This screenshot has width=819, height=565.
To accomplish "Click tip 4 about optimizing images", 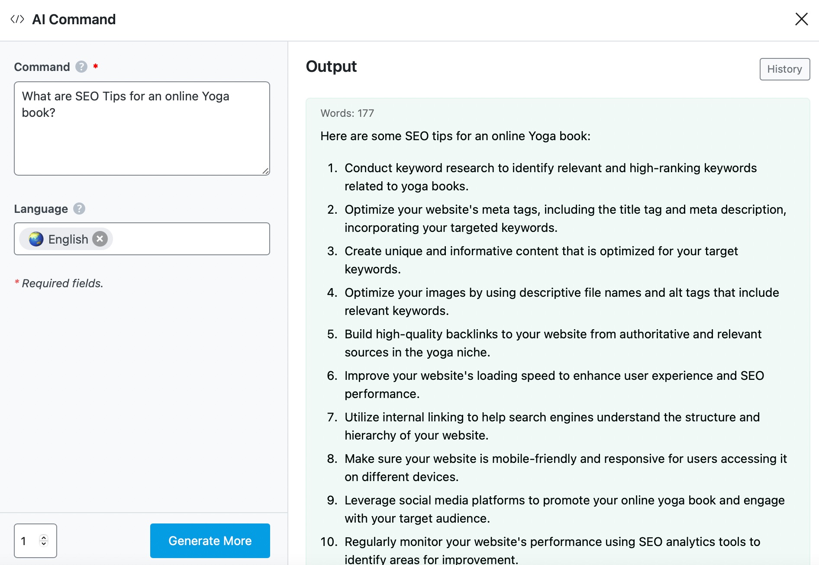I will click(x=562, y=302).
